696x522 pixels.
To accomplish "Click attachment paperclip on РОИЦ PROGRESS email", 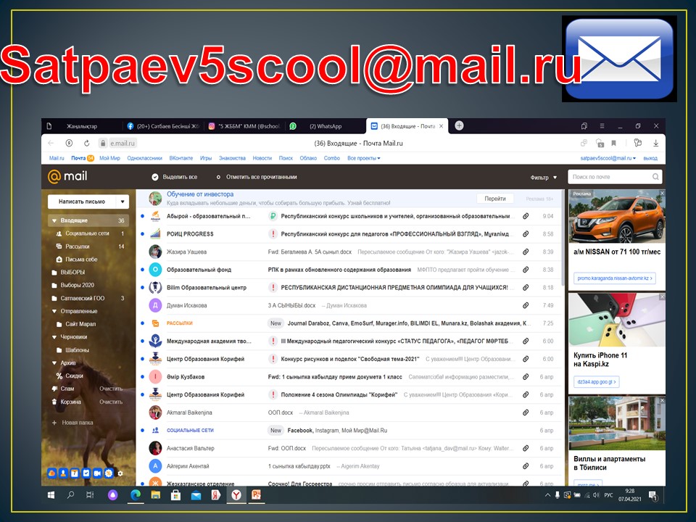I will click(x=526, y=234).
